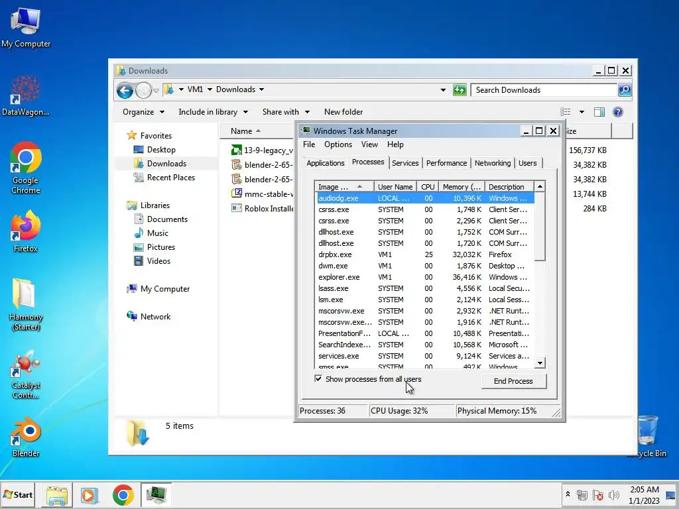This screenshot has height=509, width=679.
Task: Toggle the preview pane icon in Explorer
Action: coord(599,112)
